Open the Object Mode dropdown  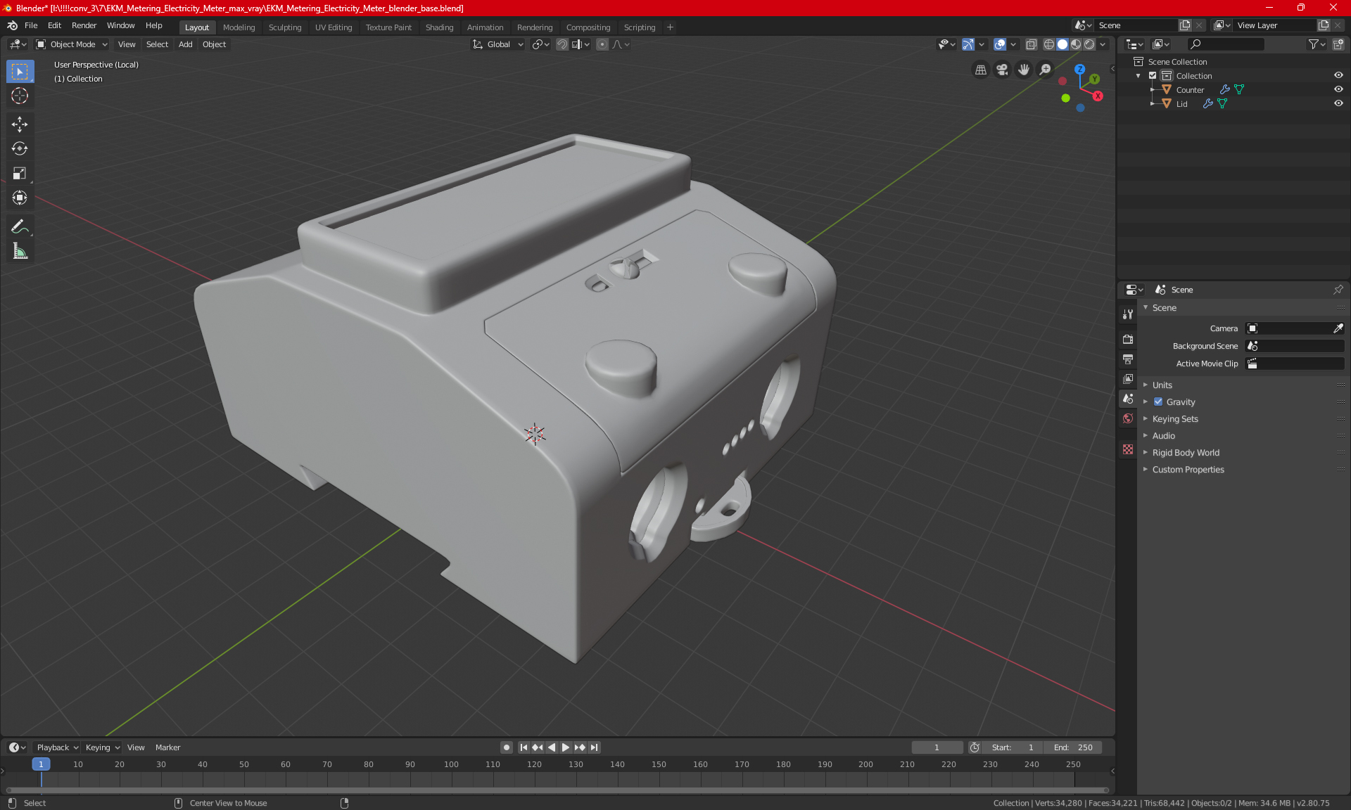(x=72, y=44)
